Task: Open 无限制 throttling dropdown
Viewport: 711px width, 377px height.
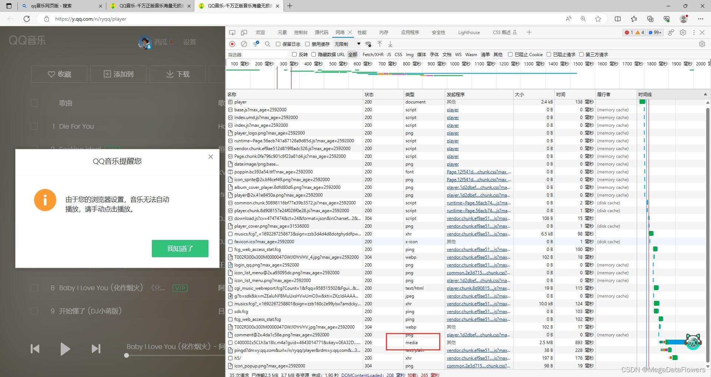Action: click(347, 44)
